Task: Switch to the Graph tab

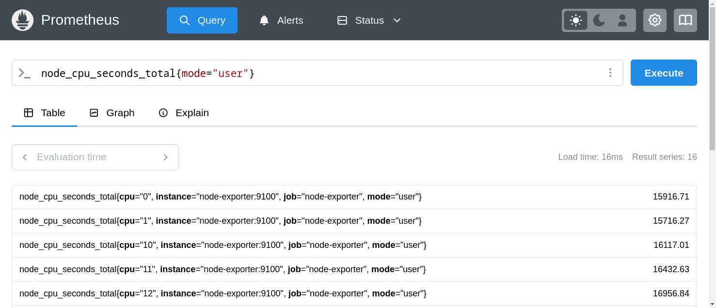Action: tap(112, 113)
